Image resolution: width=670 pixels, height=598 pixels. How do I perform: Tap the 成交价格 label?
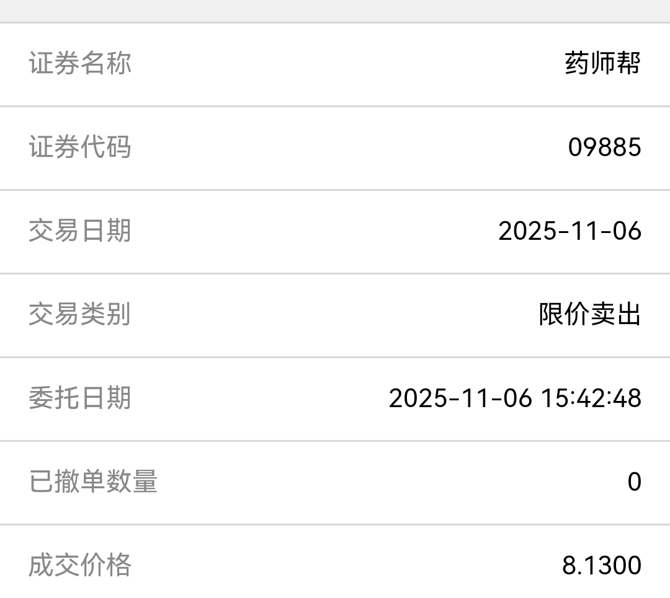(x=80, y=565)
